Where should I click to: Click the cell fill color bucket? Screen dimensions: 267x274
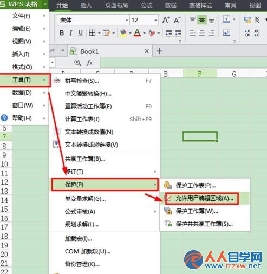[x=123, y=33]
